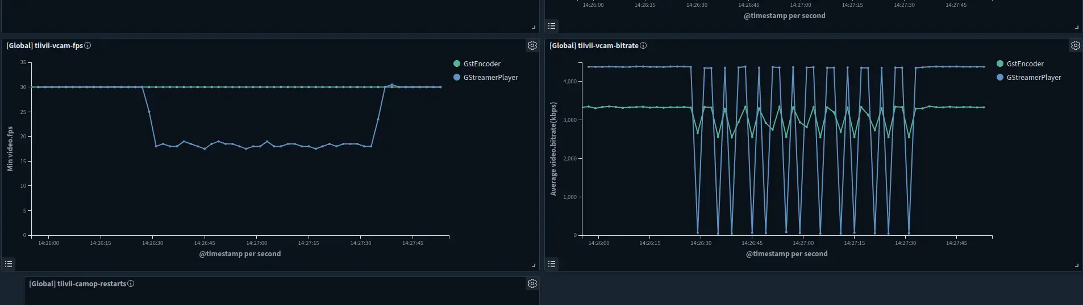Toggle legend list icon in top-right panel
Image resolution: width=1083 pixels, height=305 pixels.
point(552,26)
